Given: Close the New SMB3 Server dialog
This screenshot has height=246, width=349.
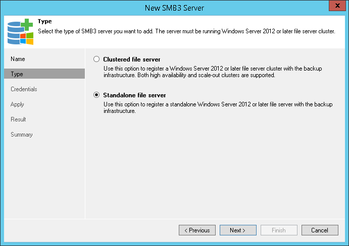Looking at the screenshot, I should pyautogui.click(x=337, y=6).
